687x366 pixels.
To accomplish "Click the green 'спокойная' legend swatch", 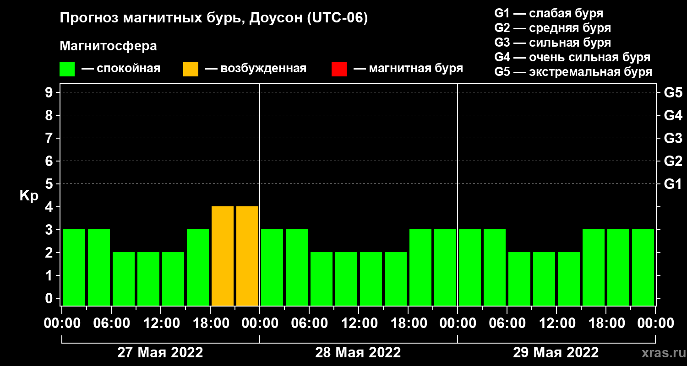I will pos(67,69).
